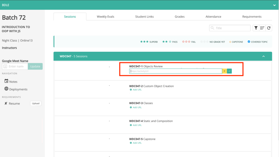Open the Student Links tab
Viewport: 279px width, 157px height.
point(144,17)
